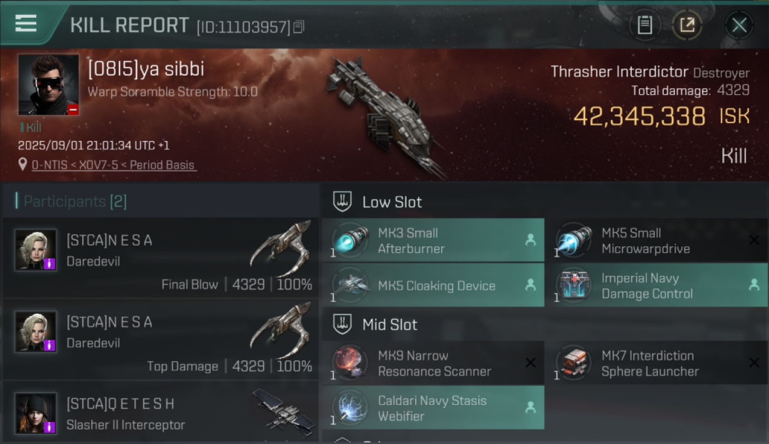Open the 0-NTIS location link
This screenshot has width=769, height=444.
113,165
